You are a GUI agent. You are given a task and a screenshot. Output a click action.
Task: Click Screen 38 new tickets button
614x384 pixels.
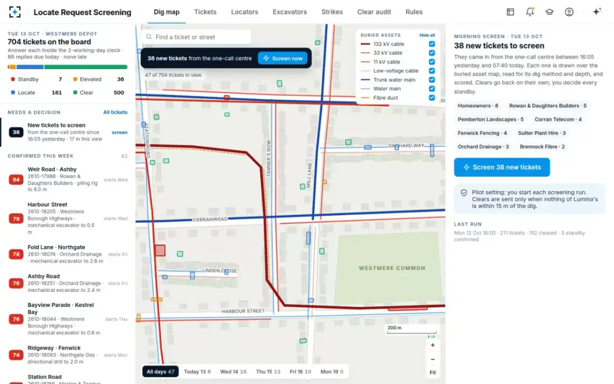point(502,167)
